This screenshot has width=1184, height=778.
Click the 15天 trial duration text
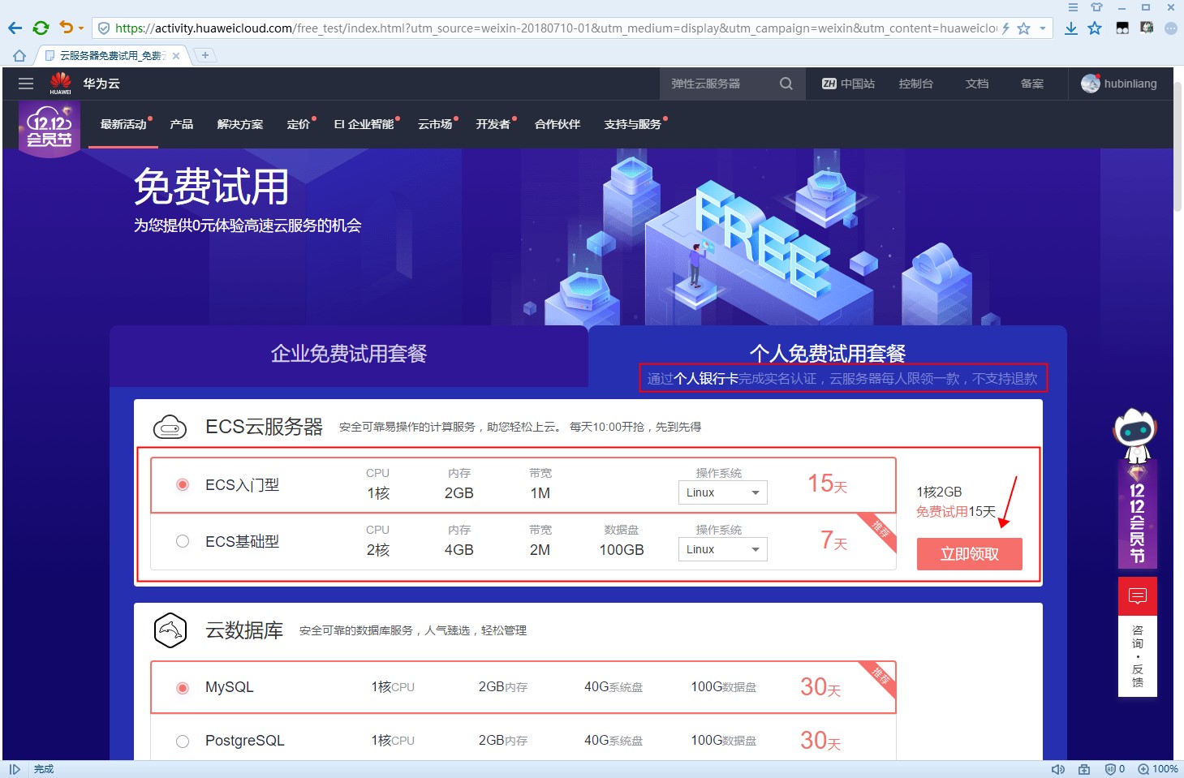(x=827, y=484)
